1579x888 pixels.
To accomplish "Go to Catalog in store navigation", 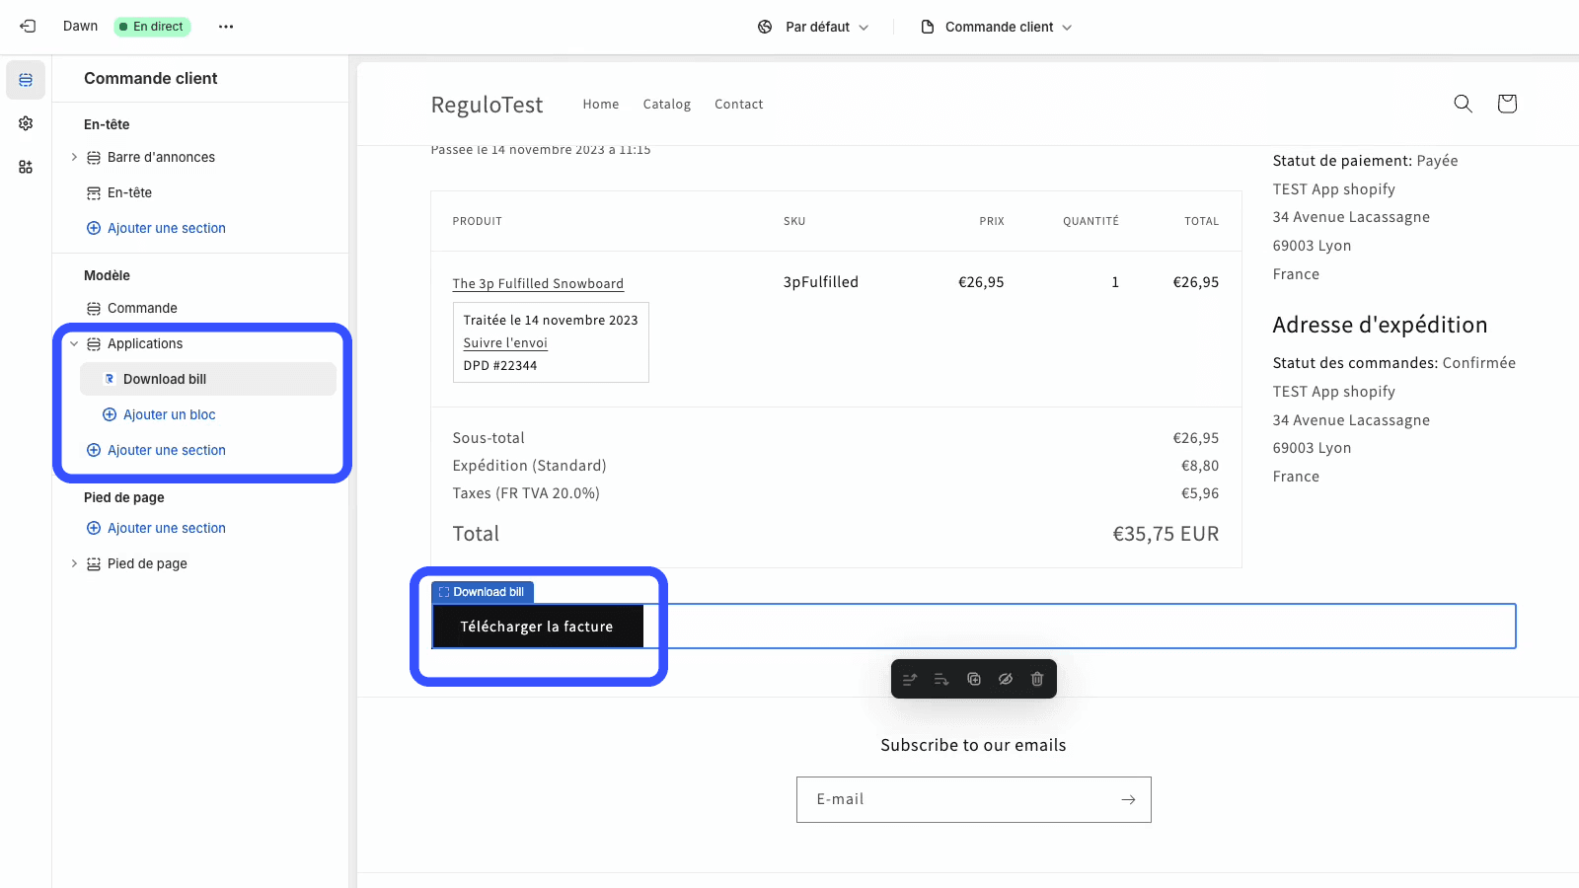I will point(666,105).
